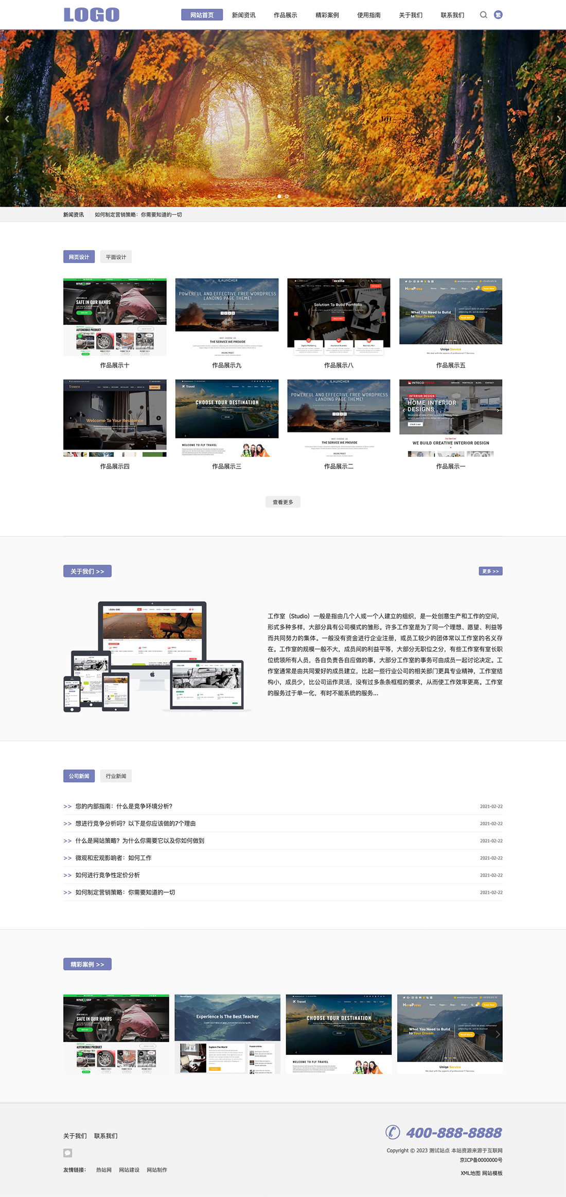
Task: Toggle traditional Chinese language icon in header
Action: (498, 15)
